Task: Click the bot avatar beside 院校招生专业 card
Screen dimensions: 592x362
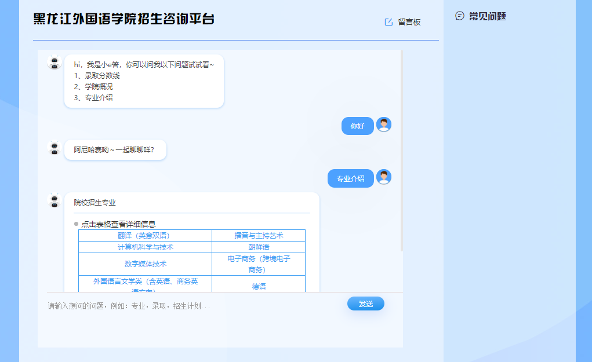Action: click(55, 200)
